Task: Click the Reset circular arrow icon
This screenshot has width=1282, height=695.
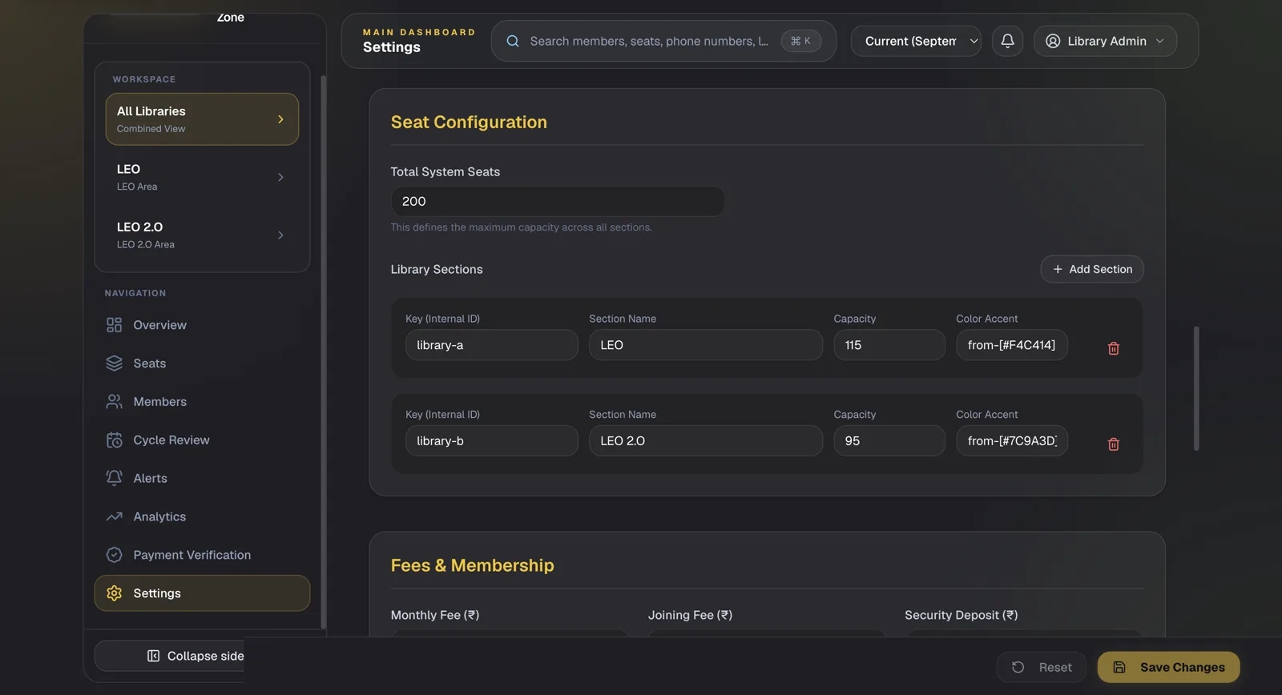Action: (x=1018, y=667)
